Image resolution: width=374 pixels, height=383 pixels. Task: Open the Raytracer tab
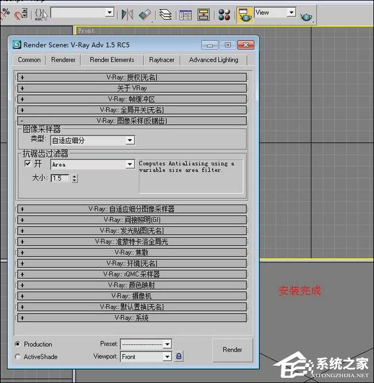click(x=162, y=60)
